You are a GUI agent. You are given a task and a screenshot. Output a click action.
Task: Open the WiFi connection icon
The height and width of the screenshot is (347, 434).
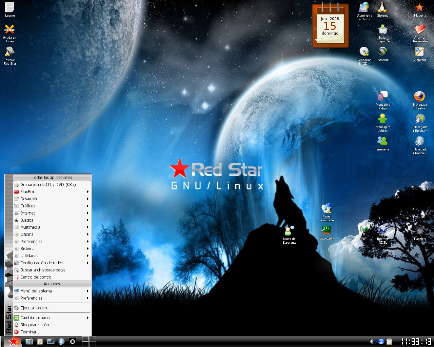click(x=364, y=233)
